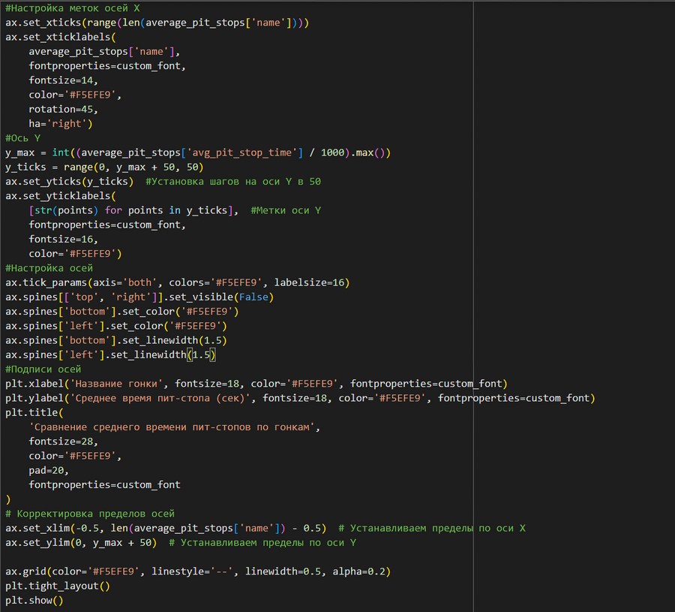Click the line "ax.spines['bottom'].set_color"

[x=121, y=311]
